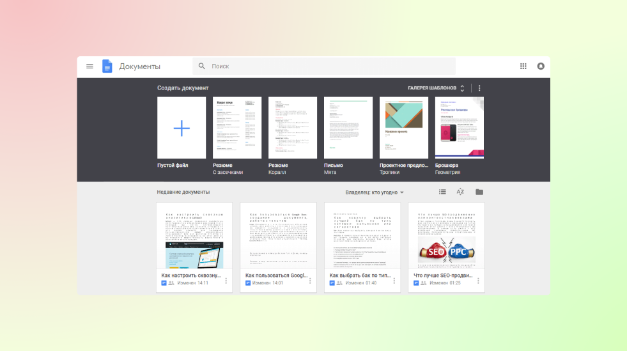Open more options for 'Как пользоваться Google' document
The height and width of the screenshot is (351, 627).
(310, 281)
